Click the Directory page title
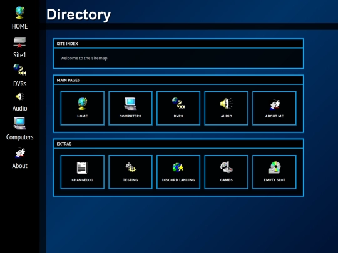 (x=79, y=15)
